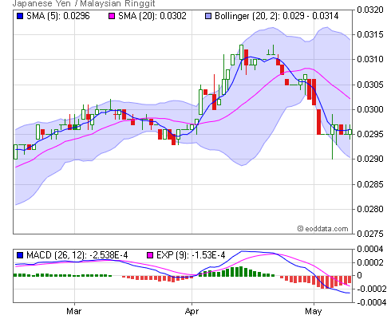Screen dimensions: 391x319
Task: Click the Japanese Yen / Malaysian Ringgit title
Action: coord(84,3)
